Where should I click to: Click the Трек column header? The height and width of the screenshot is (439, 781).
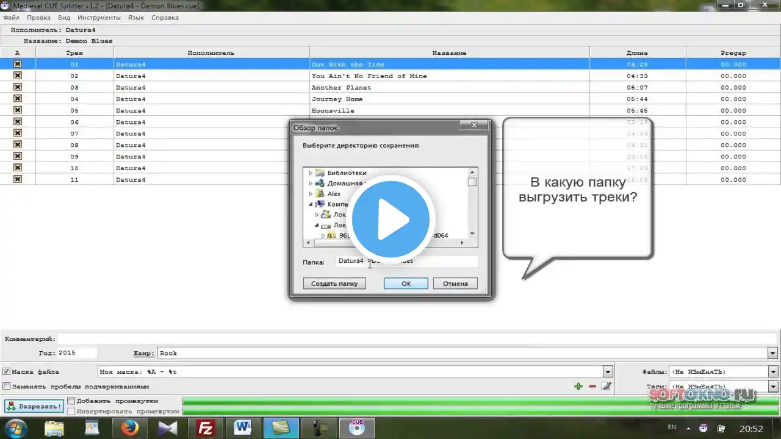coord(74,53)
